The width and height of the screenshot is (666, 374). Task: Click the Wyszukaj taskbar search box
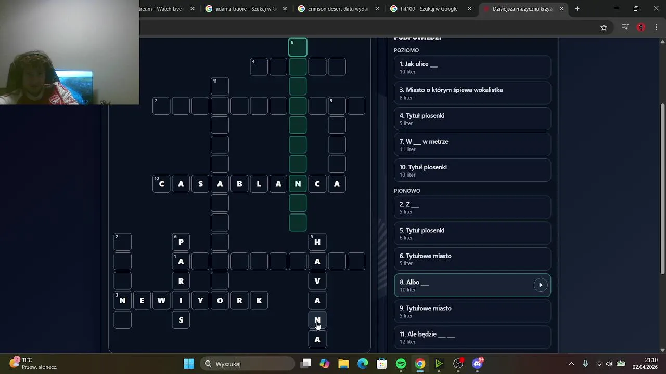click(x=248, y=364)
